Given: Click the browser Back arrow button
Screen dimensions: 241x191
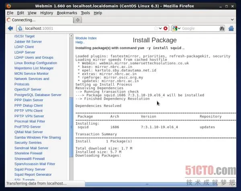Looking at the screenshot, I should 10,28.
